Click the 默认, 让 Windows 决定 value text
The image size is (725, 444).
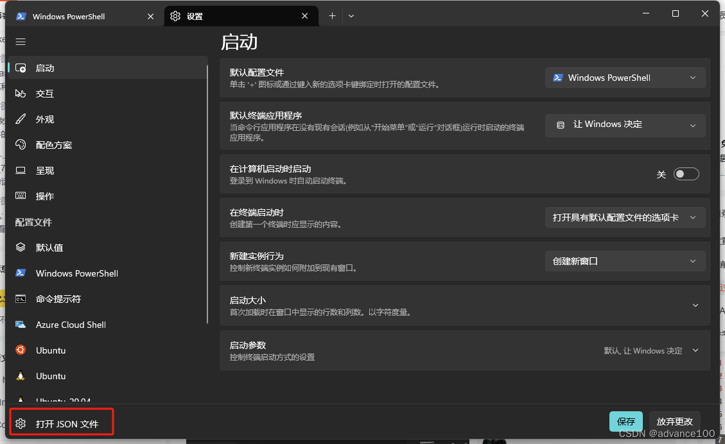(x=643, y=351)
